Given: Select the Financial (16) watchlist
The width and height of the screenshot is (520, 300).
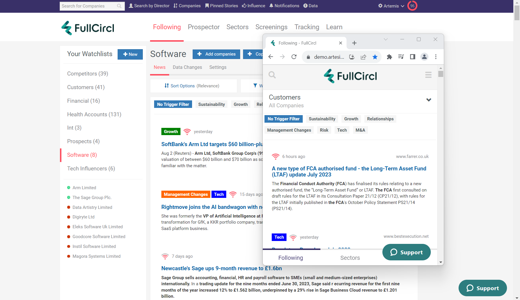Looking at the screenshot, I should pos(83,101).
